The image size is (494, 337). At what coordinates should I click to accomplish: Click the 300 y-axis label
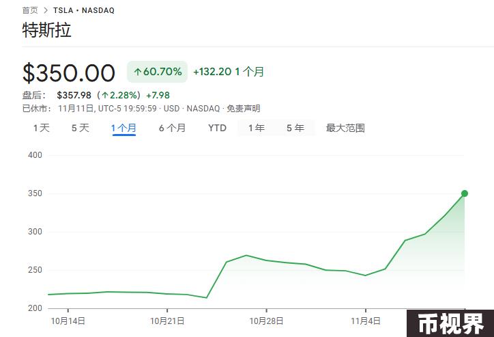tap(35, 232)
